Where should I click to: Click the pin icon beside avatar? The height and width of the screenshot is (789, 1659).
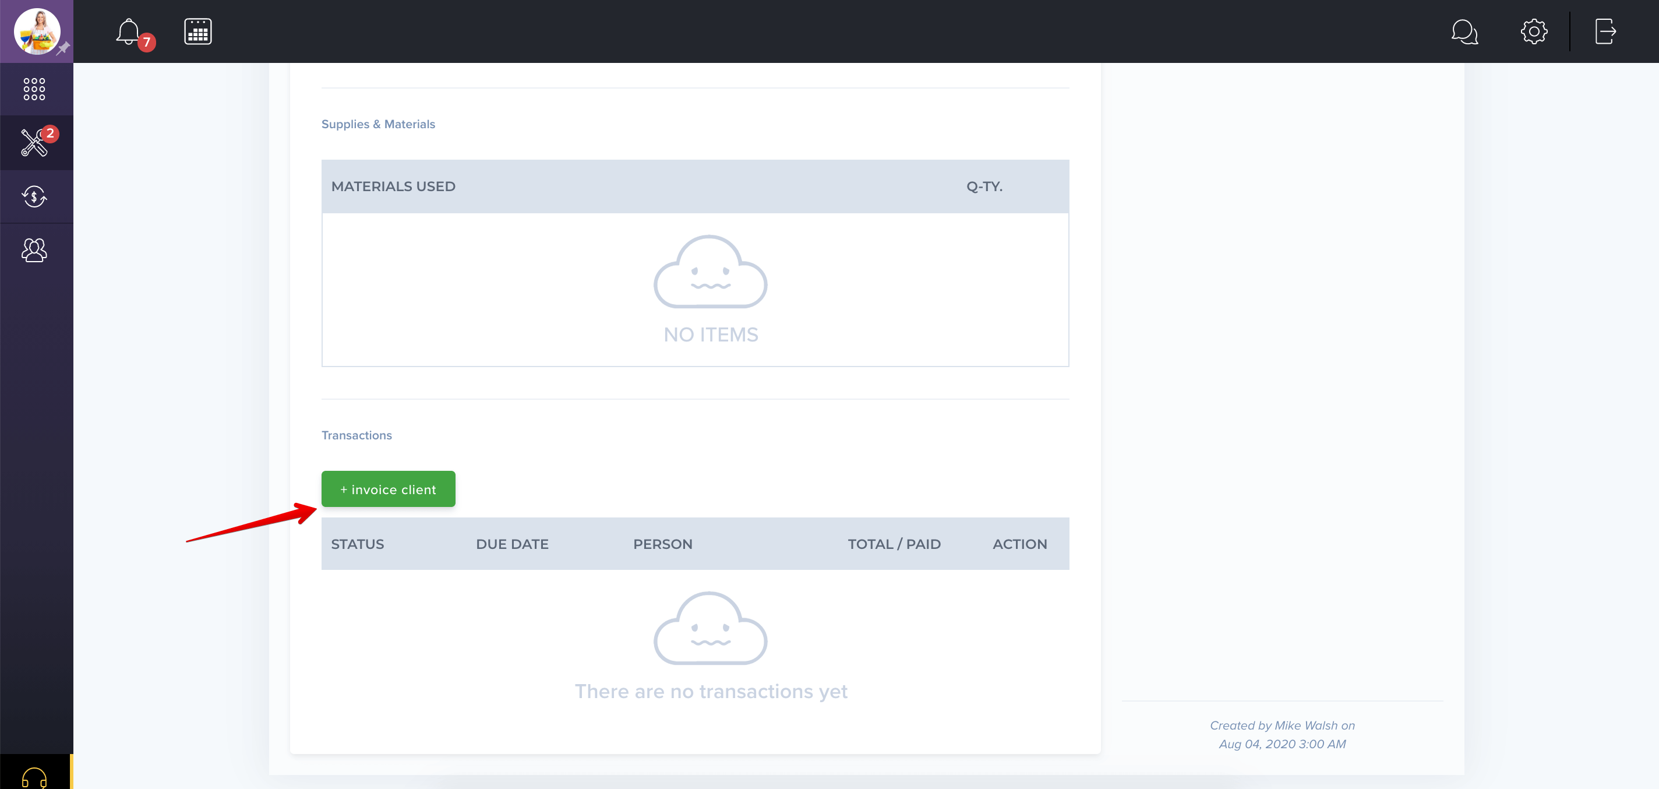[63, 48]
